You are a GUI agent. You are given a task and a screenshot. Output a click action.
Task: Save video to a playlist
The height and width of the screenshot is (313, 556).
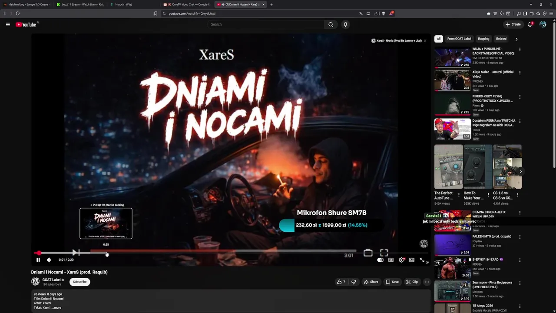point(392,282)
